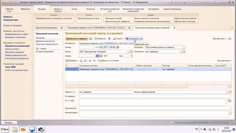Click the ellipsis button in the Операция field
The height and width of the screenshot is (133, 236).
184,47
